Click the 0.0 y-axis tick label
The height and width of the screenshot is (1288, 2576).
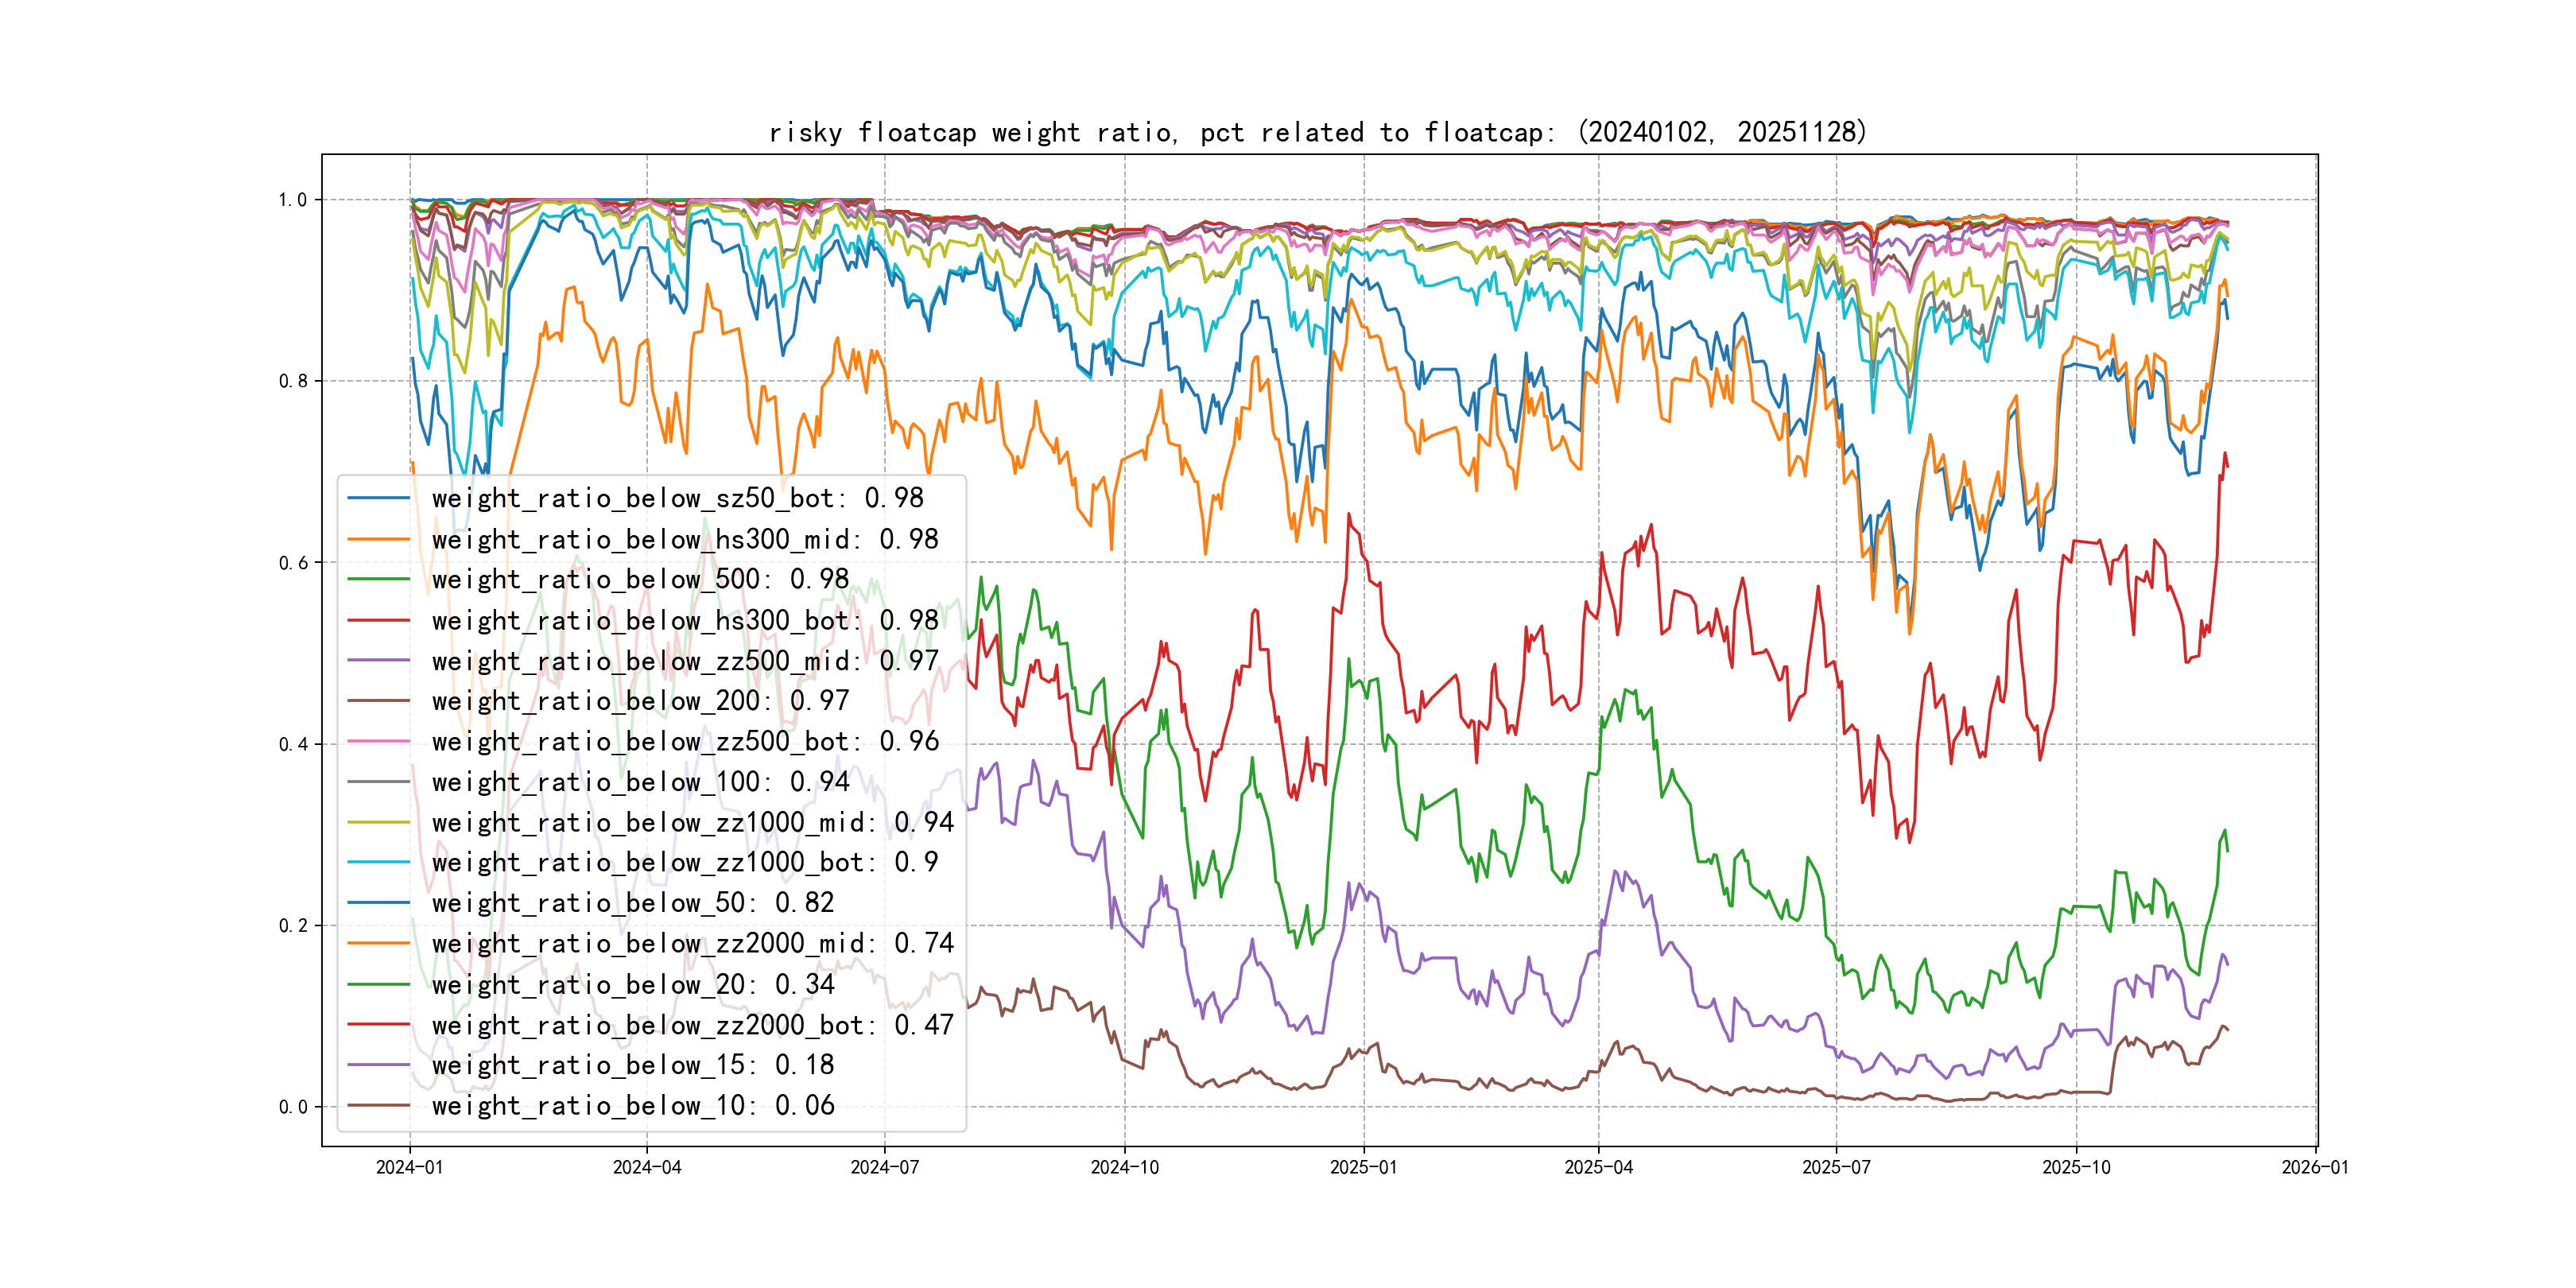(293, 1107)
